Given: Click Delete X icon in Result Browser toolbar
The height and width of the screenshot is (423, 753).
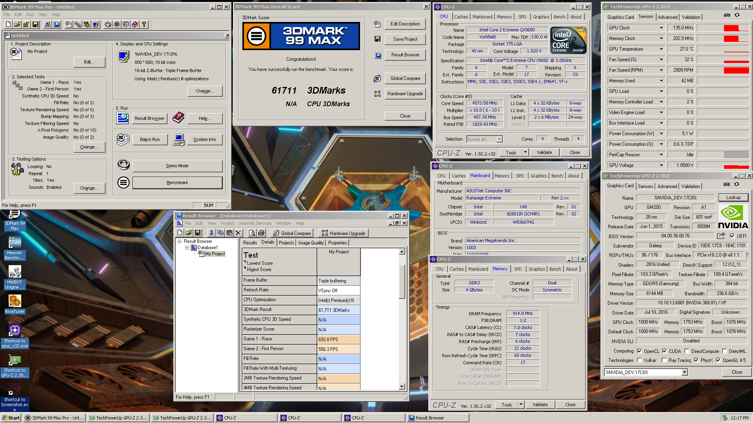Looking at the screenshot, I should [238, 233].
